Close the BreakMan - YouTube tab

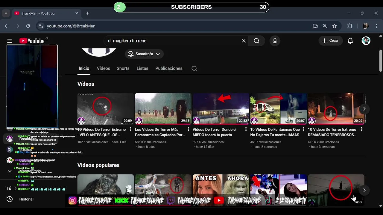coord(77,13)
